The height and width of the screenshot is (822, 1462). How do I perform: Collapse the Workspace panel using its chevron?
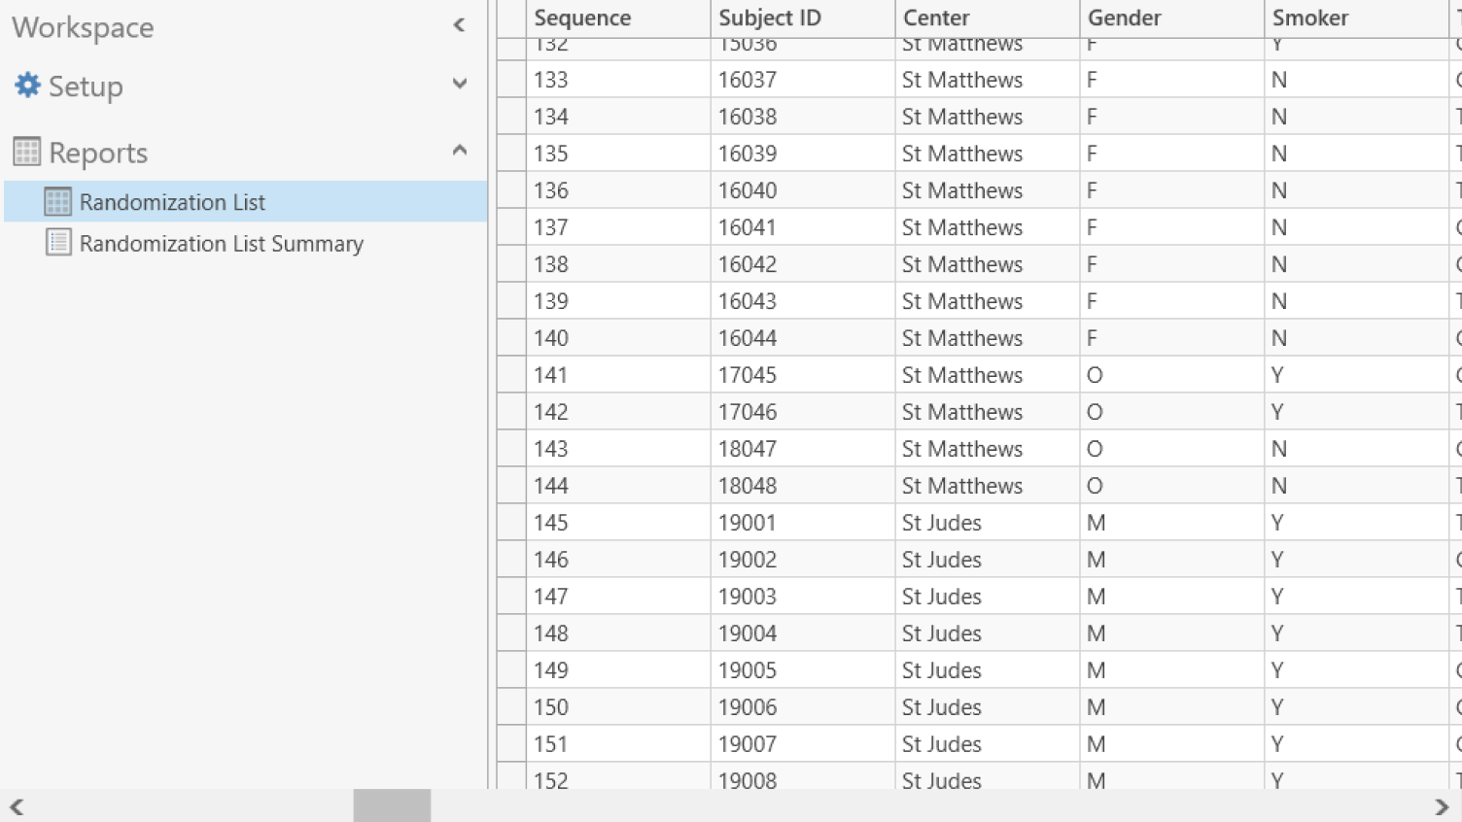point(458,25)
